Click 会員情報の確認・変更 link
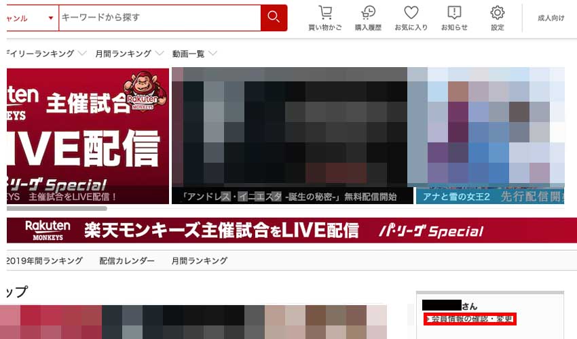The width and height of the screenshot is (577, 339). coord(470,319)
